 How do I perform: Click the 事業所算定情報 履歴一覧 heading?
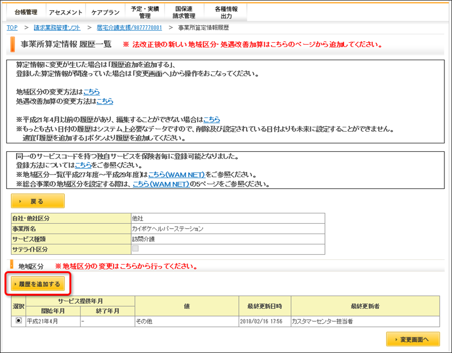(66, 44)
